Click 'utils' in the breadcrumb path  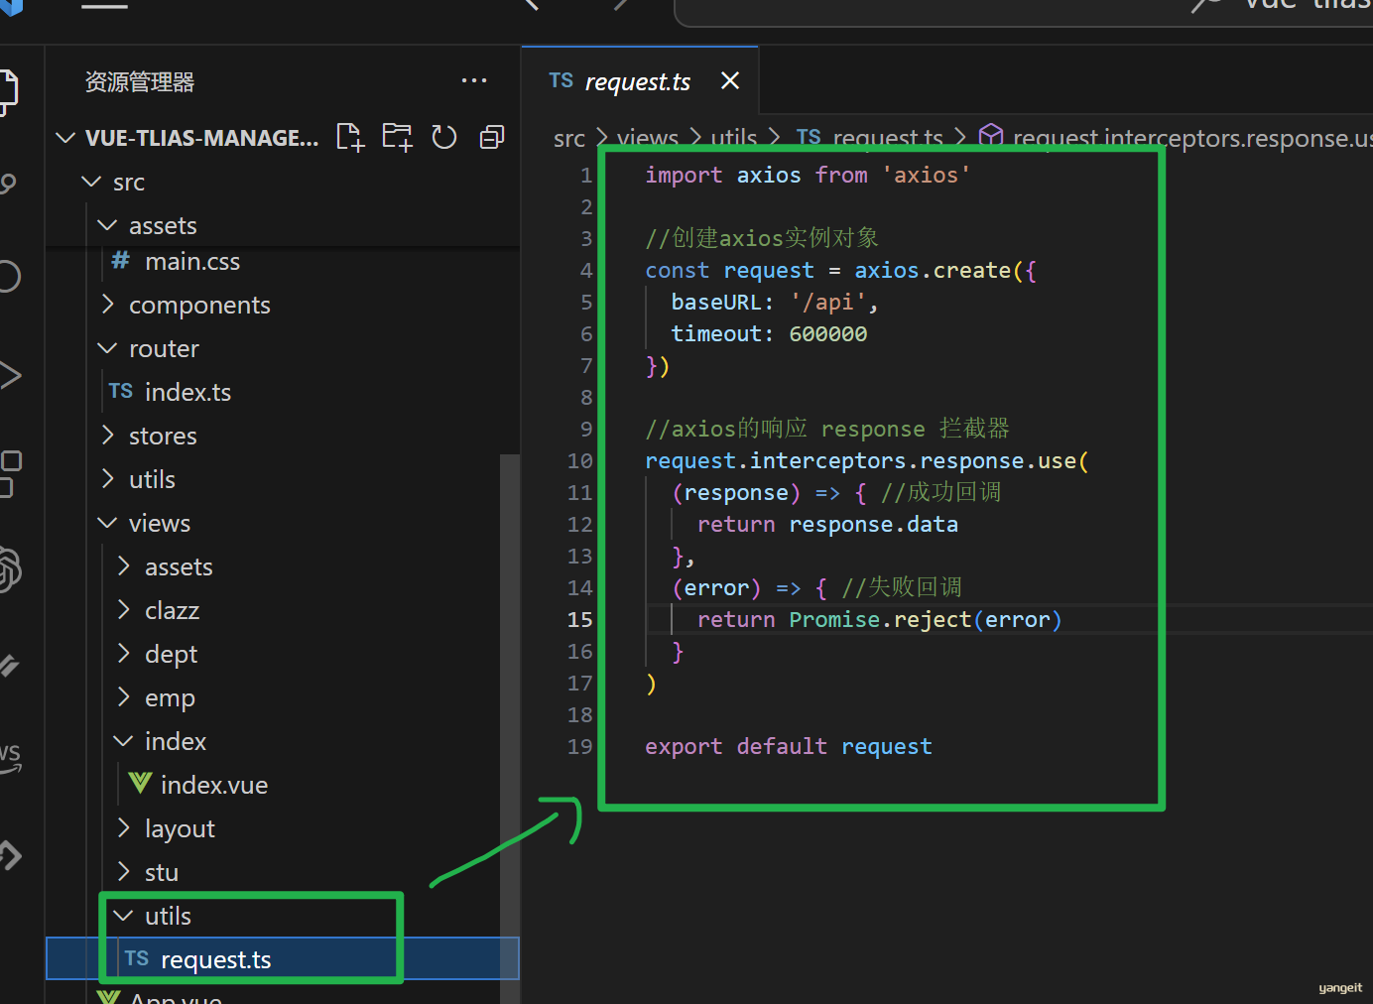734,138
